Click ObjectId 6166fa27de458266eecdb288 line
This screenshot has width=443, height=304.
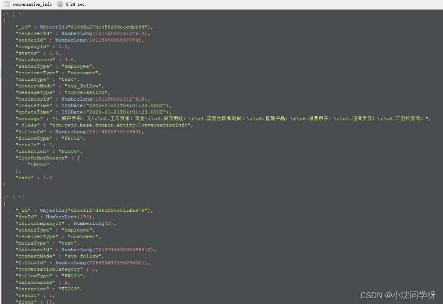tap(85, 27)
